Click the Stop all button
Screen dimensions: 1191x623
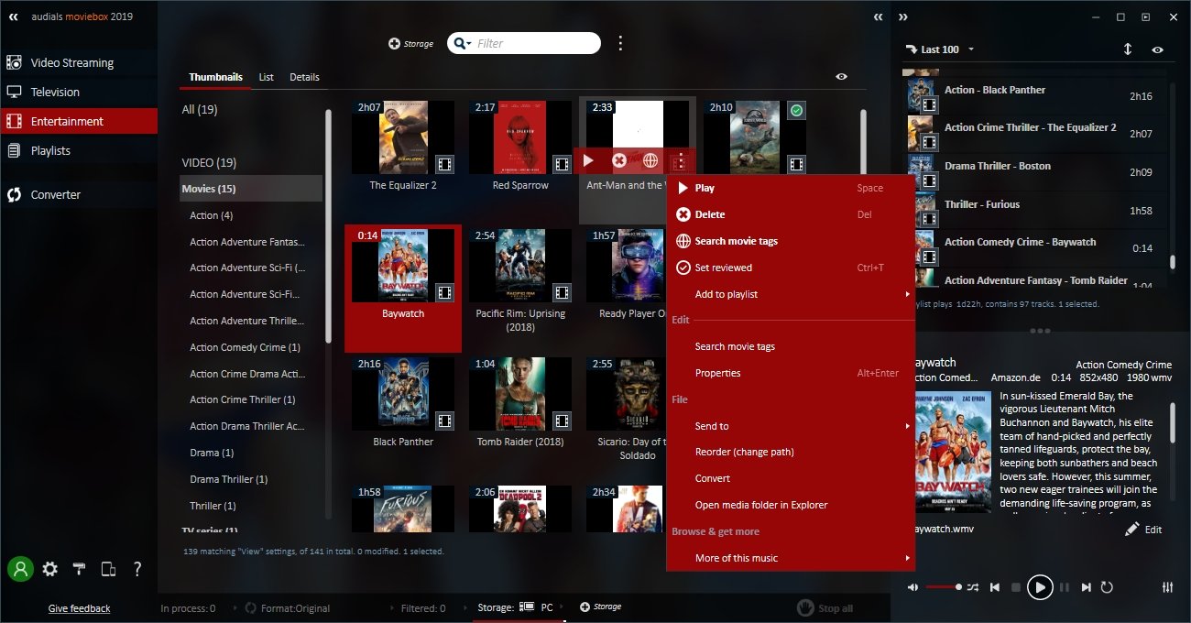point(825,607)
